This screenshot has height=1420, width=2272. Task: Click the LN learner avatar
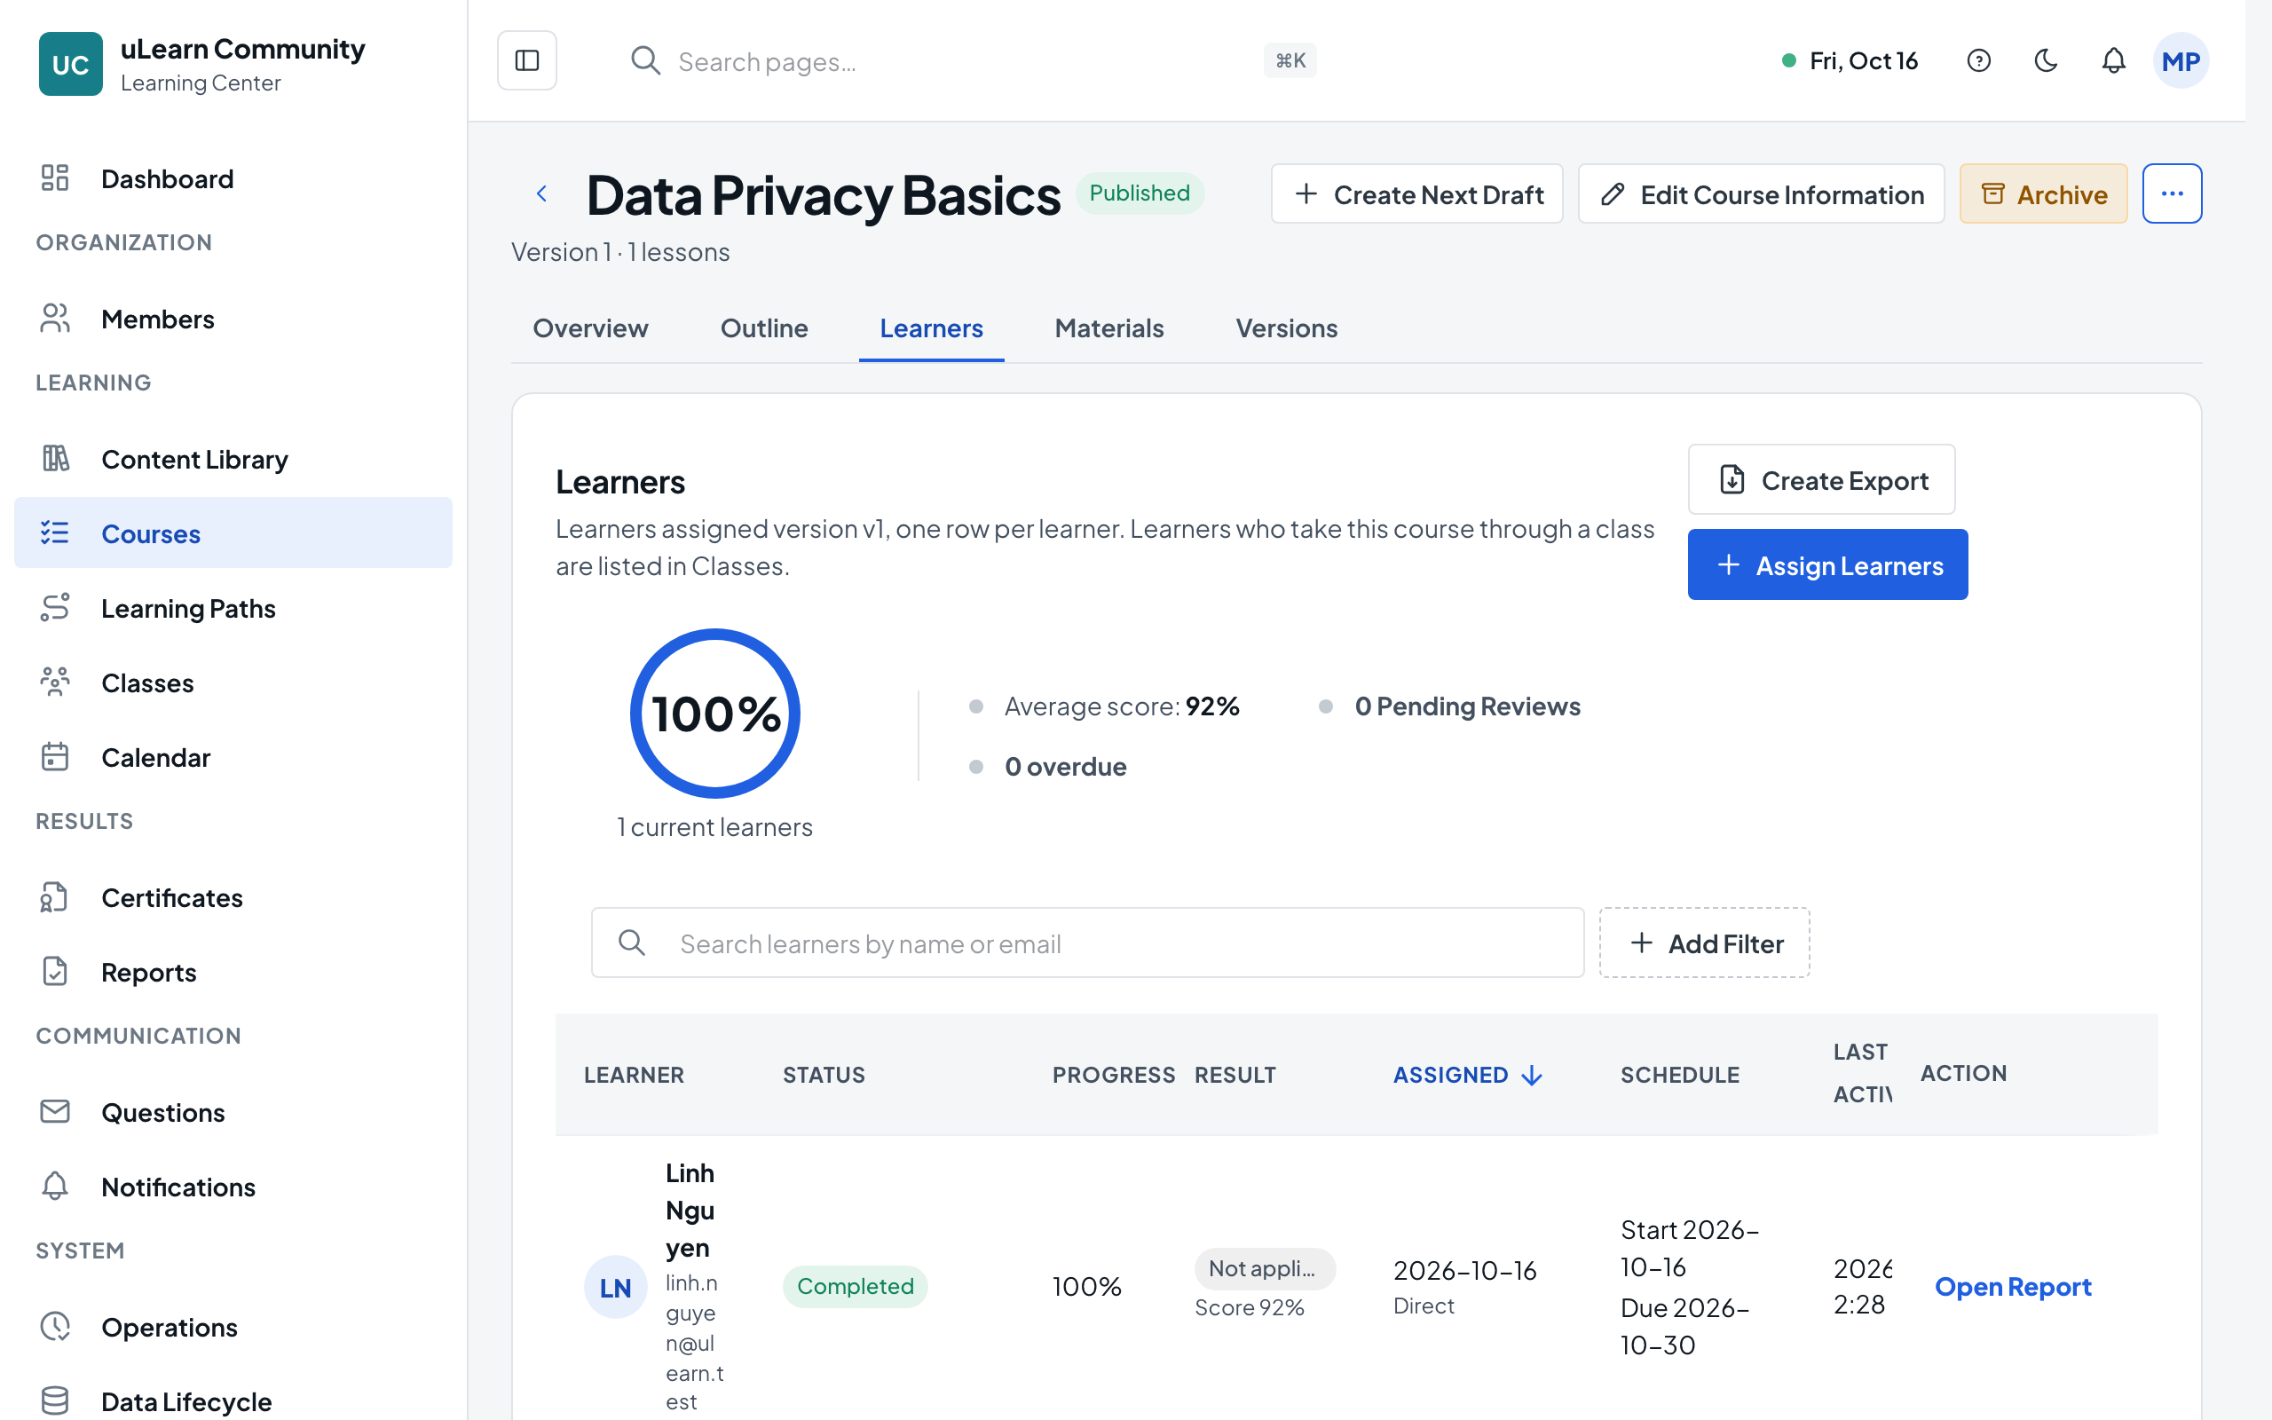(615, 1288)
